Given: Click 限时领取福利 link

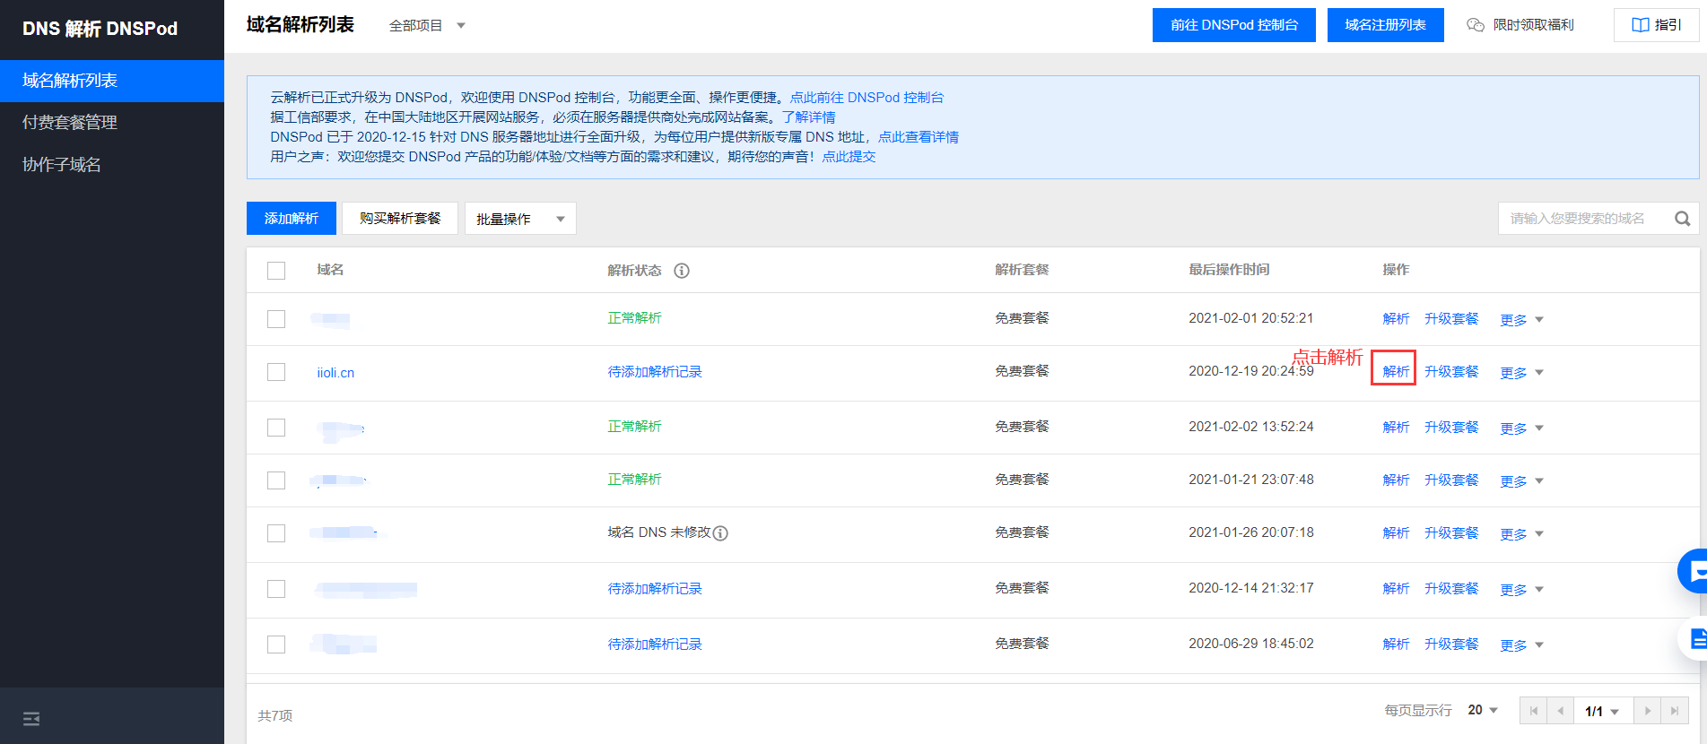Looking at the screenshot, I should pos(1520,25).
